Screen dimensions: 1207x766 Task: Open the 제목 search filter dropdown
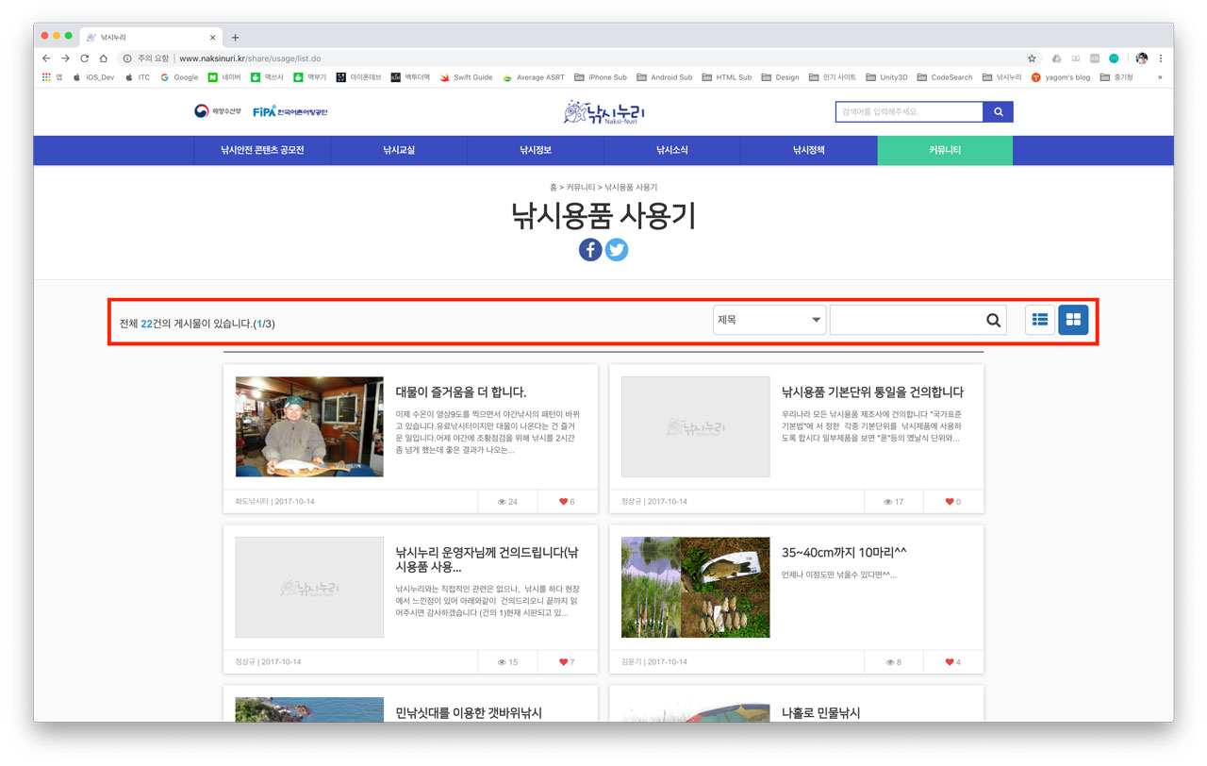[769, 319]
